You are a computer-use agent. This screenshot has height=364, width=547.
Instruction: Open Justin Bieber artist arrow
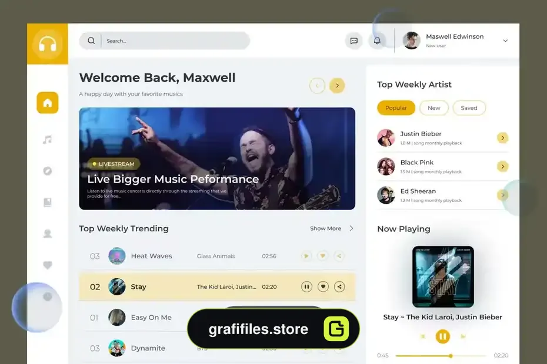pos(503,138)
